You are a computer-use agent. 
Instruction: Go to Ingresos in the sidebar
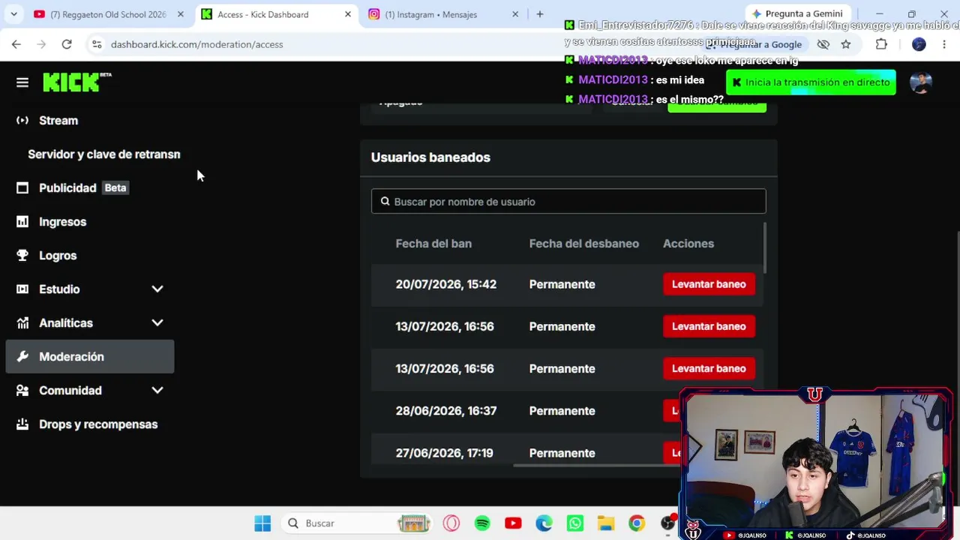click(x=90, y=221)
